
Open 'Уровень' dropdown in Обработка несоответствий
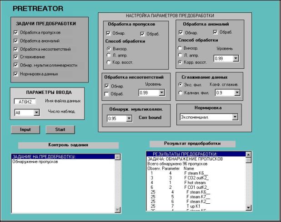(162, 93)
